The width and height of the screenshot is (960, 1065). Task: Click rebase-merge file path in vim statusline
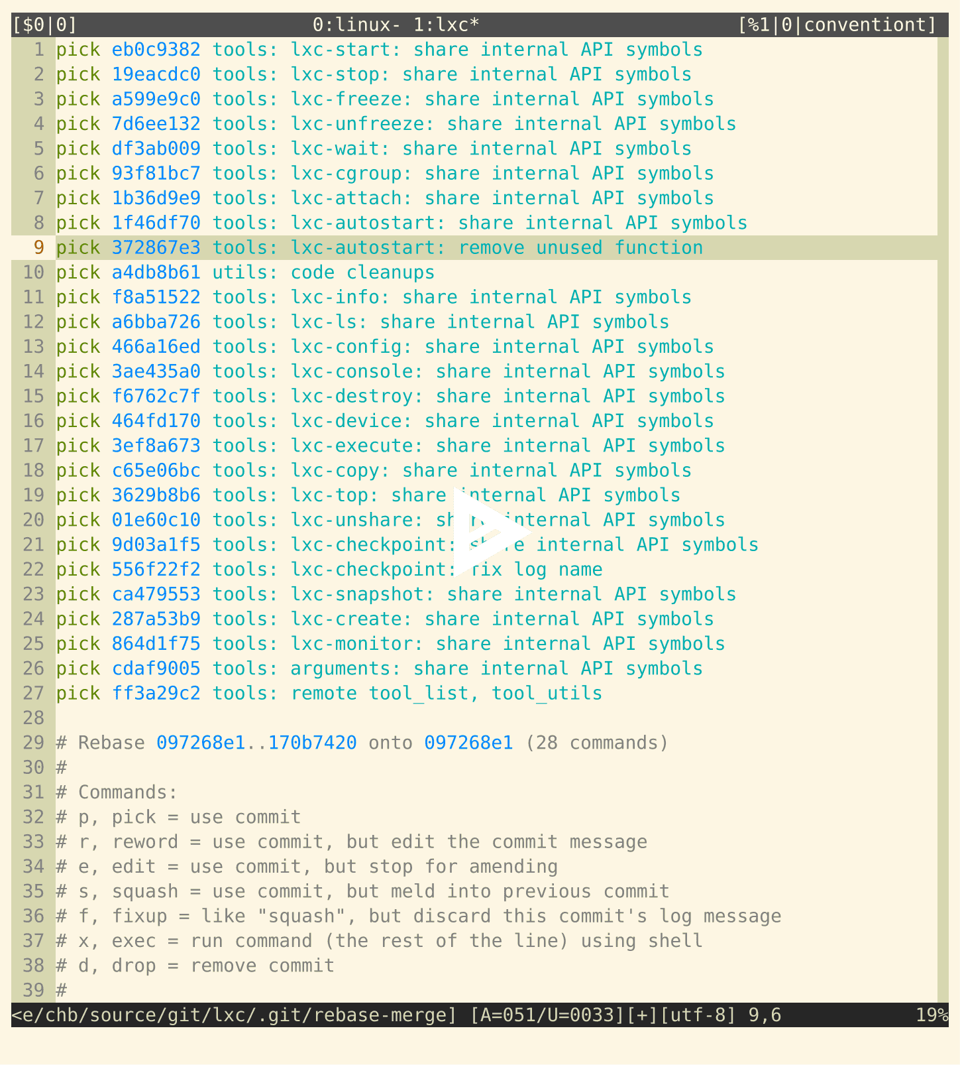pyautogui.click(x=235, y=1015)
